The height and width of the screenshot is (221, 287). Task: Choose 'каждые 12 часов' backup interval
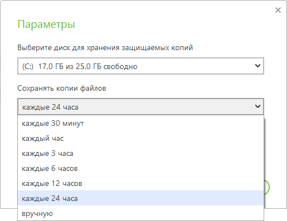click(141, 183)
